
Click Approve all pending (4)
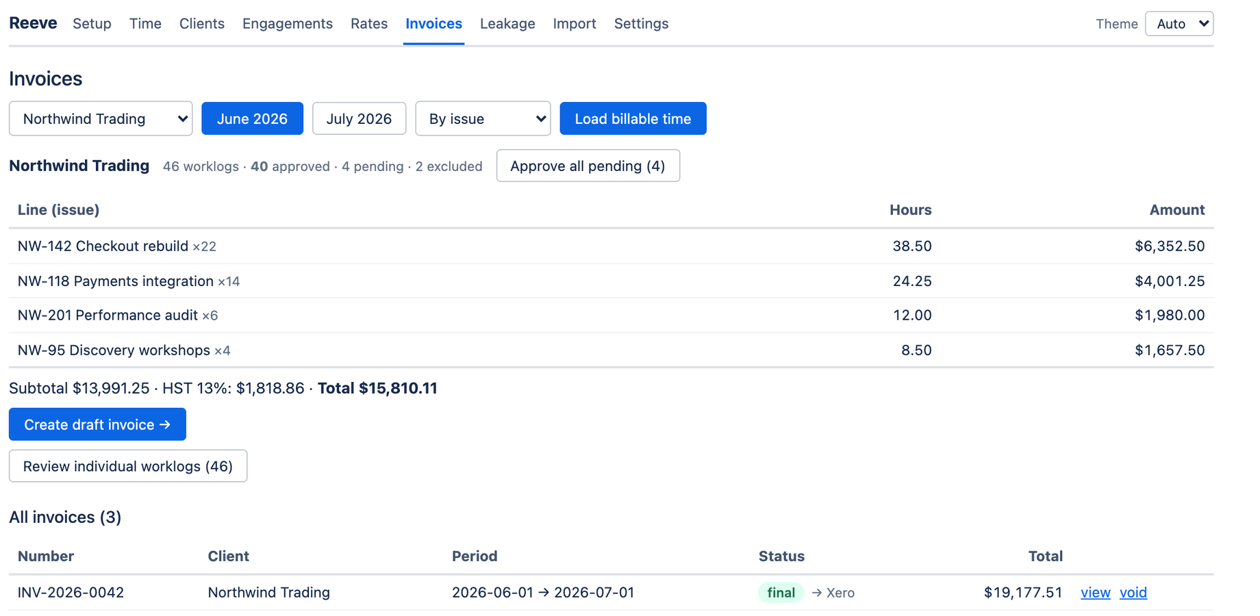tap(588, 166)
